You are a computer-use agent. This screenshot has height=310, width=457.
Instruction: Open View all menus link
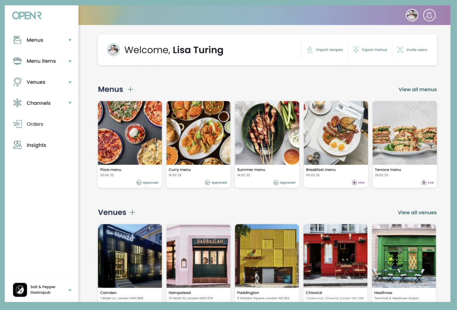417,89
